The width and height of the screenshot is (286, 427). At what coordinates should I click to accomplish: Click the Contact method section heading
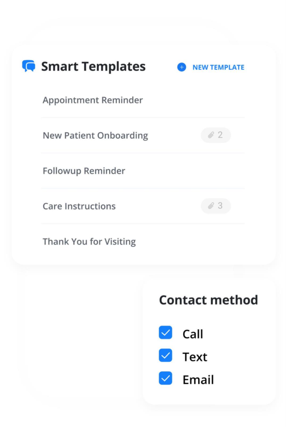click(x=208, y=300)
